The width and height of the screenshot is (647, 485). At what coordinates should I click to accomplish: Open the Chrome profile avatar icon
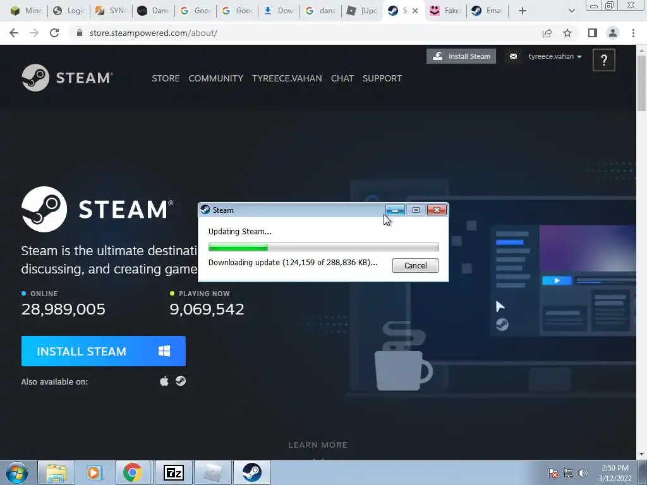613,33
